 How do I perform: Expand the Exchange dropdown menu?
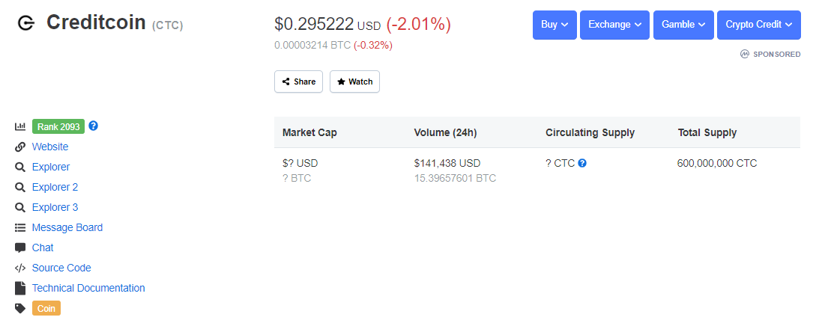[x=614, y=25]
